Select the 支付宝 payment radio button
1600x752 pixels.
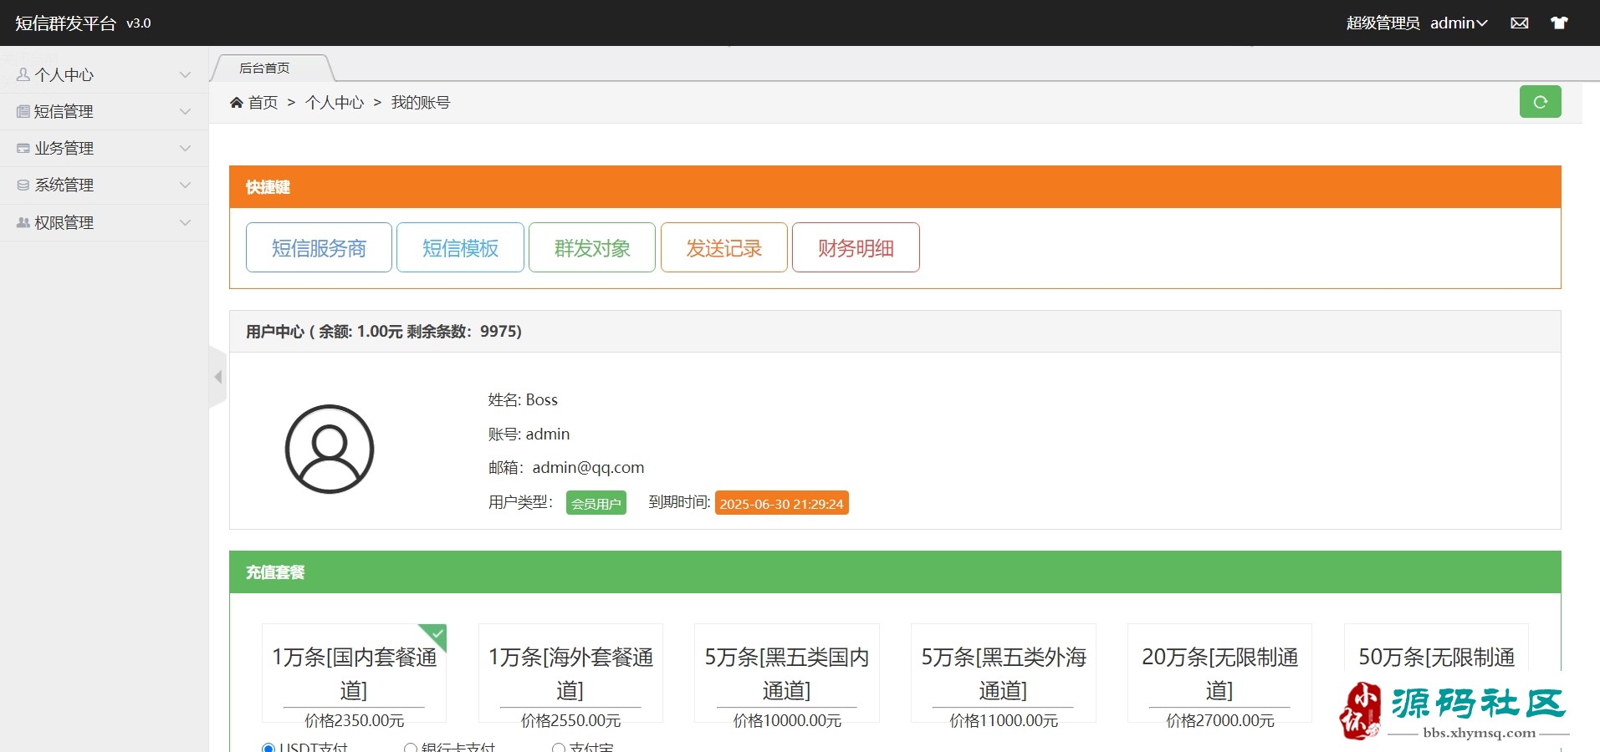coord(558,748)
